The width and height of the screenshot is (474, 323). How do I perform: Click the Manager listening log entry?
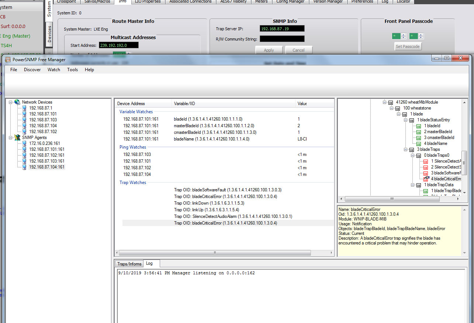coord(186,273)
